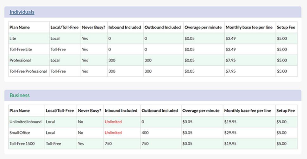
Task: Click Individuals Local/Toll-Free column header
Action: click(64, 27)
